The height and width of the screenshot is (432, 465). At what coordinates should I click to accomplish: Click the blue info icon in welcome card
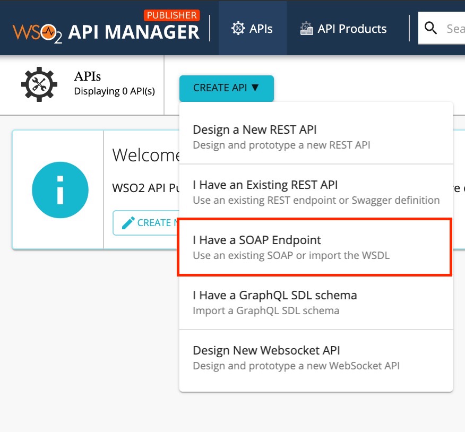coord(60,190)
